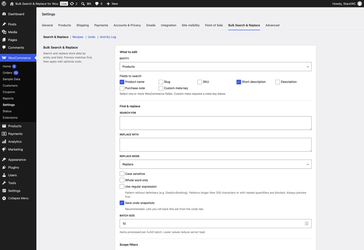Enable Use regular expression option
Screen dimensions: 364x250
pos(122,186)
